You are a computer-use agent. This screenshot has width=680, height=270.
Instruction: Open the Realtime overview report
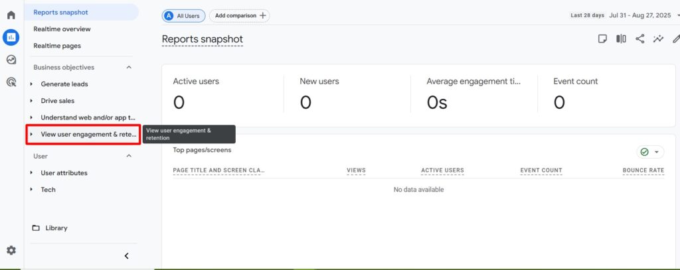point(62,29)
